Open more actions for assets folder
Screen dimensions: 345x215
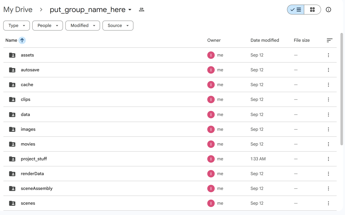pos(328,55)
